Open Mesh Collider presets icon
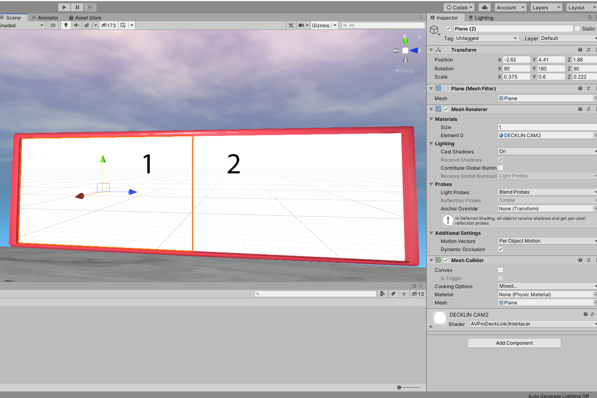This screenshot has width=597, height=398. tap(588, 260)
